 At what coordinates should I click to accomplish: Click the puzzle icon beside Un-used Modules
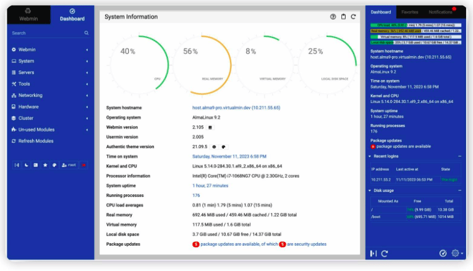(x=14, y=130)
